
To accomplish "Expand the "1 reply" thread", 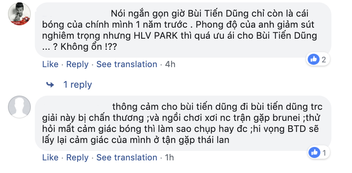I will pyautogui.click(x=78, y=85).
